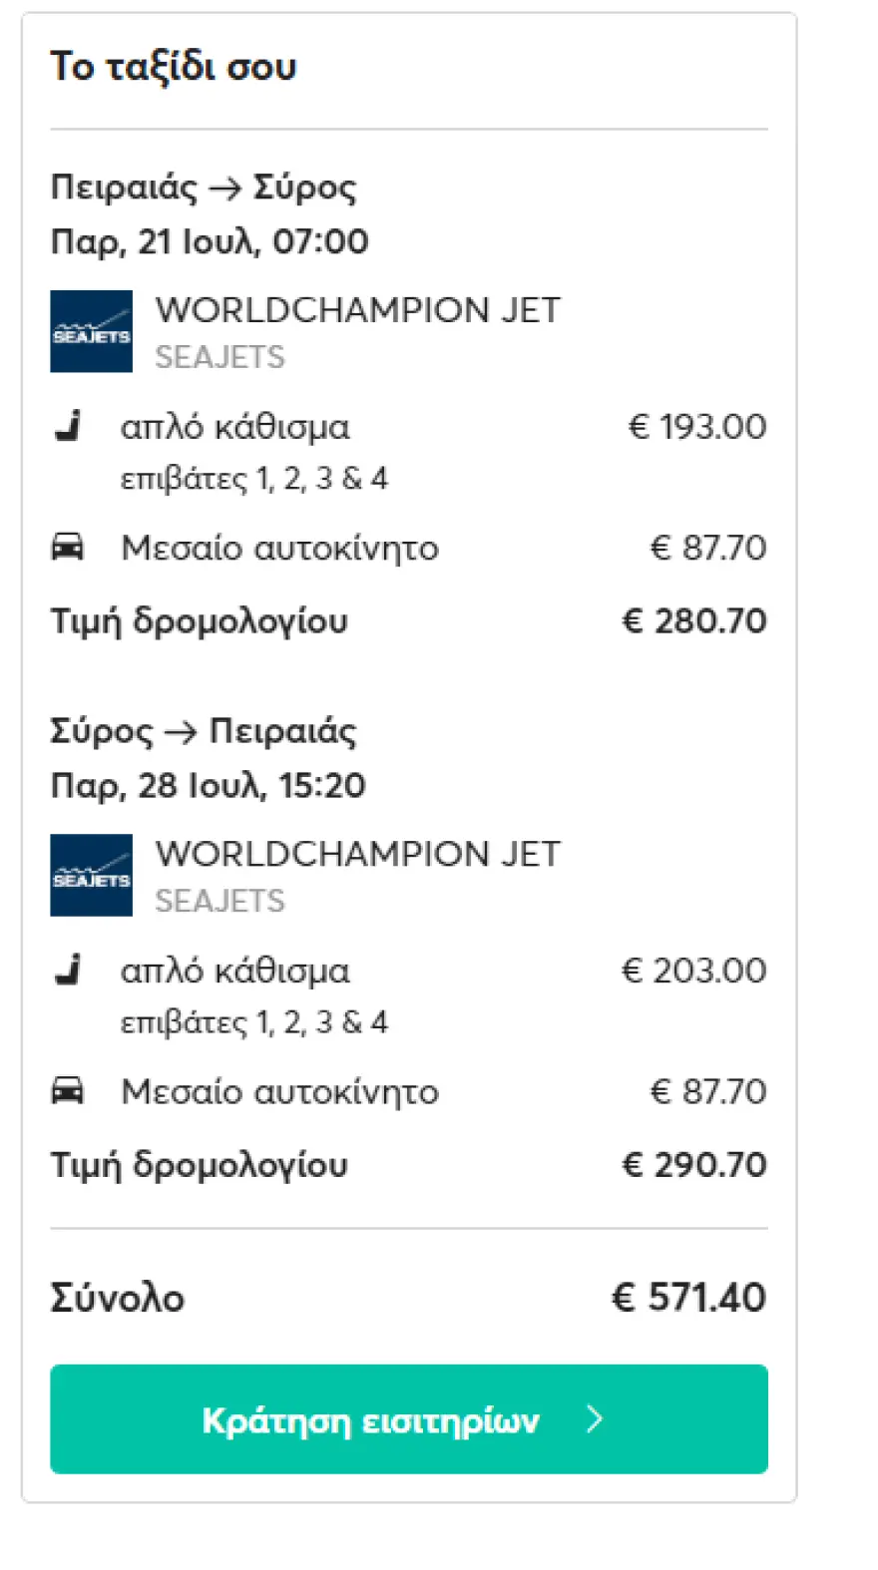The image size is (878, 1570).
Task: Click SEAJETS logo for Πειραιάς → Σύρος trip
Action: tap(91, 331)
